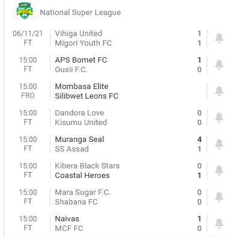Toggle bell for Muranga Seal vs SS Assad
This screenshot has height=237, width=233.
219,144
